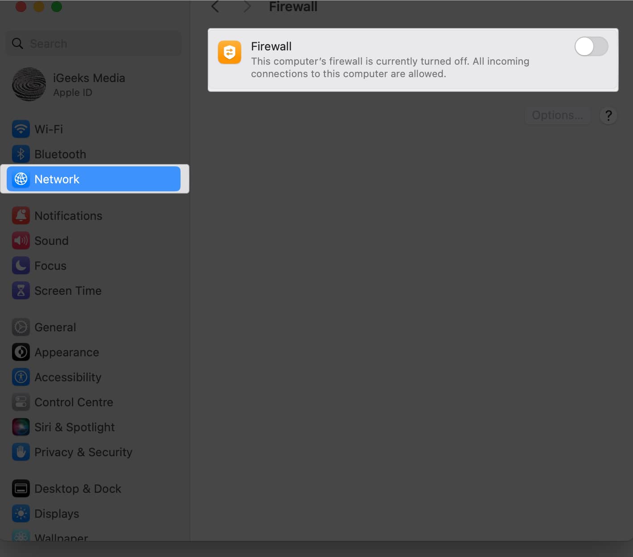
Task: Click inside the Search field
Action: tap(94, 43)
